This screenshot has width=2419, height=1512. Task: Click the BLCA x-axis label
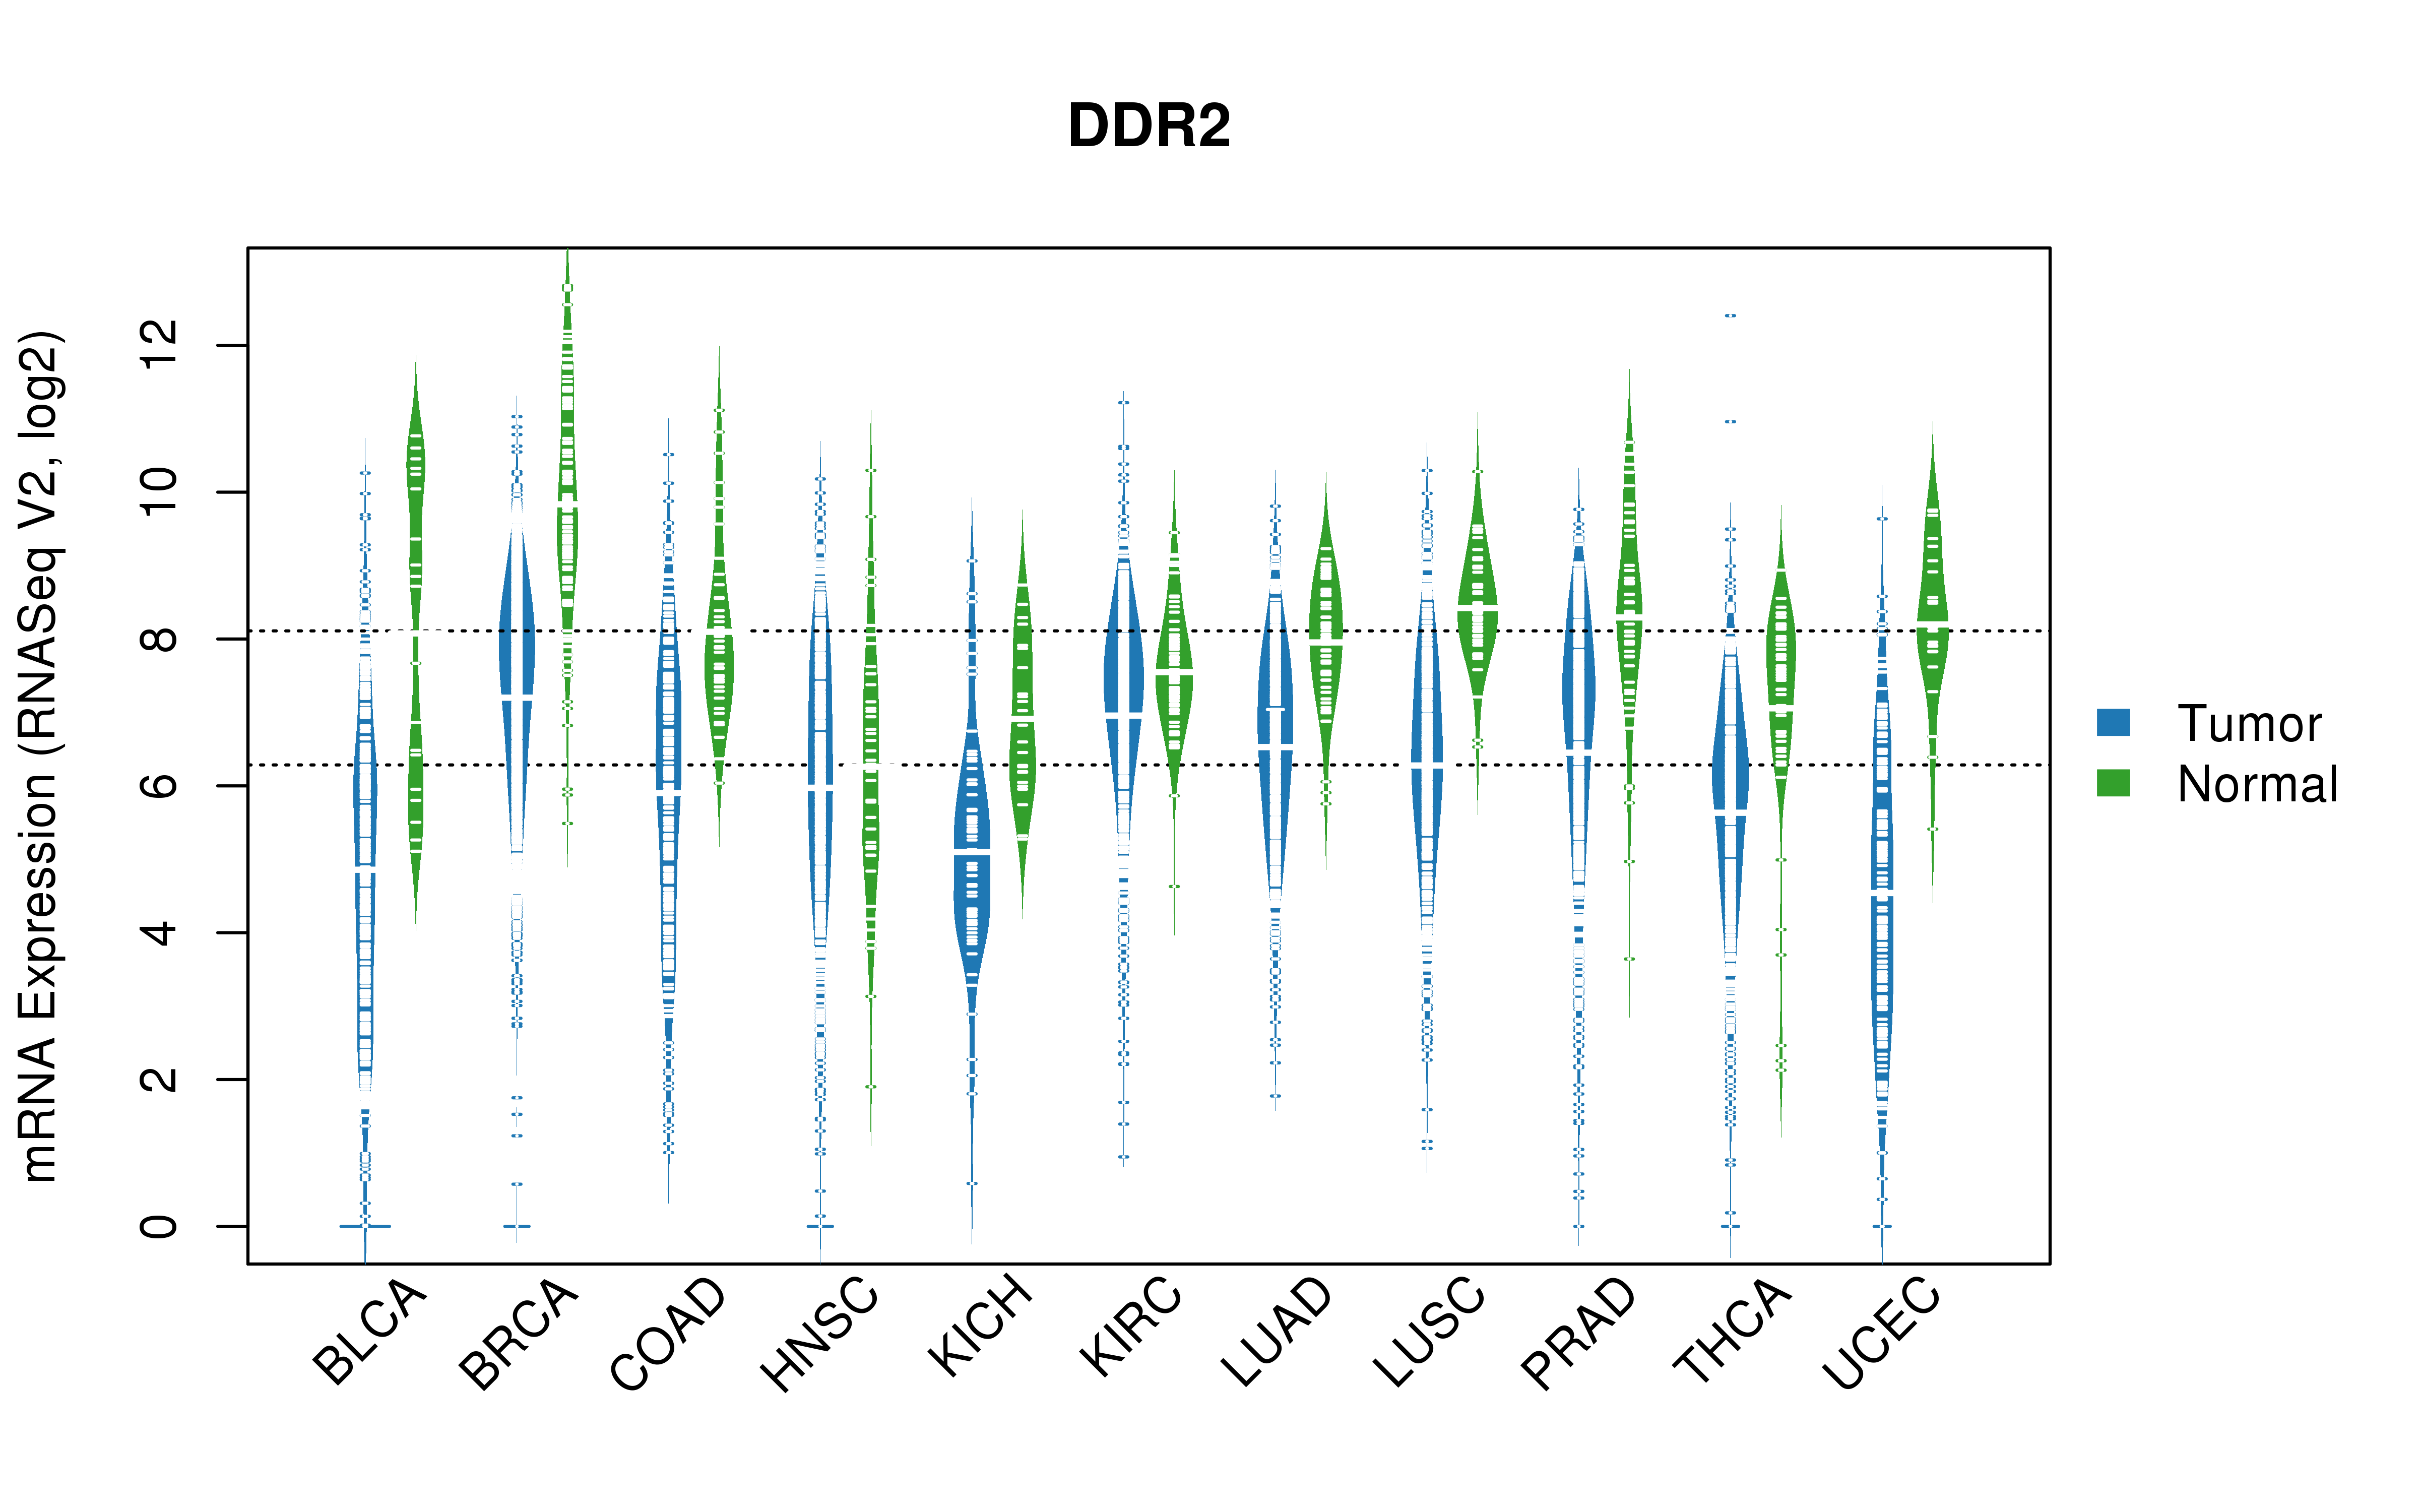[x=369, y=1331]
